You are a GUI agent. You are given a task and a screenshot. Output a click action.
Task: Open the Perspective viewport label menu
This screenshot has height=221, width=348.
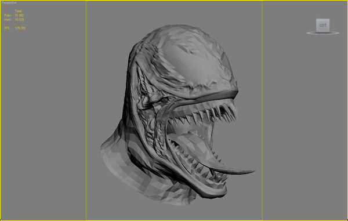(x=9, y=3)
